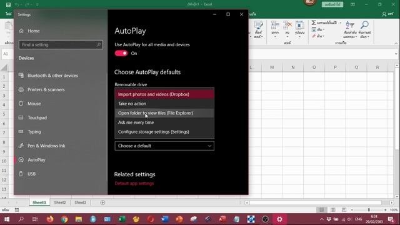Open Word from taskbar
The height and width of the screenshot is (225, 400).
pyautogui.click(x=165, y=219)
